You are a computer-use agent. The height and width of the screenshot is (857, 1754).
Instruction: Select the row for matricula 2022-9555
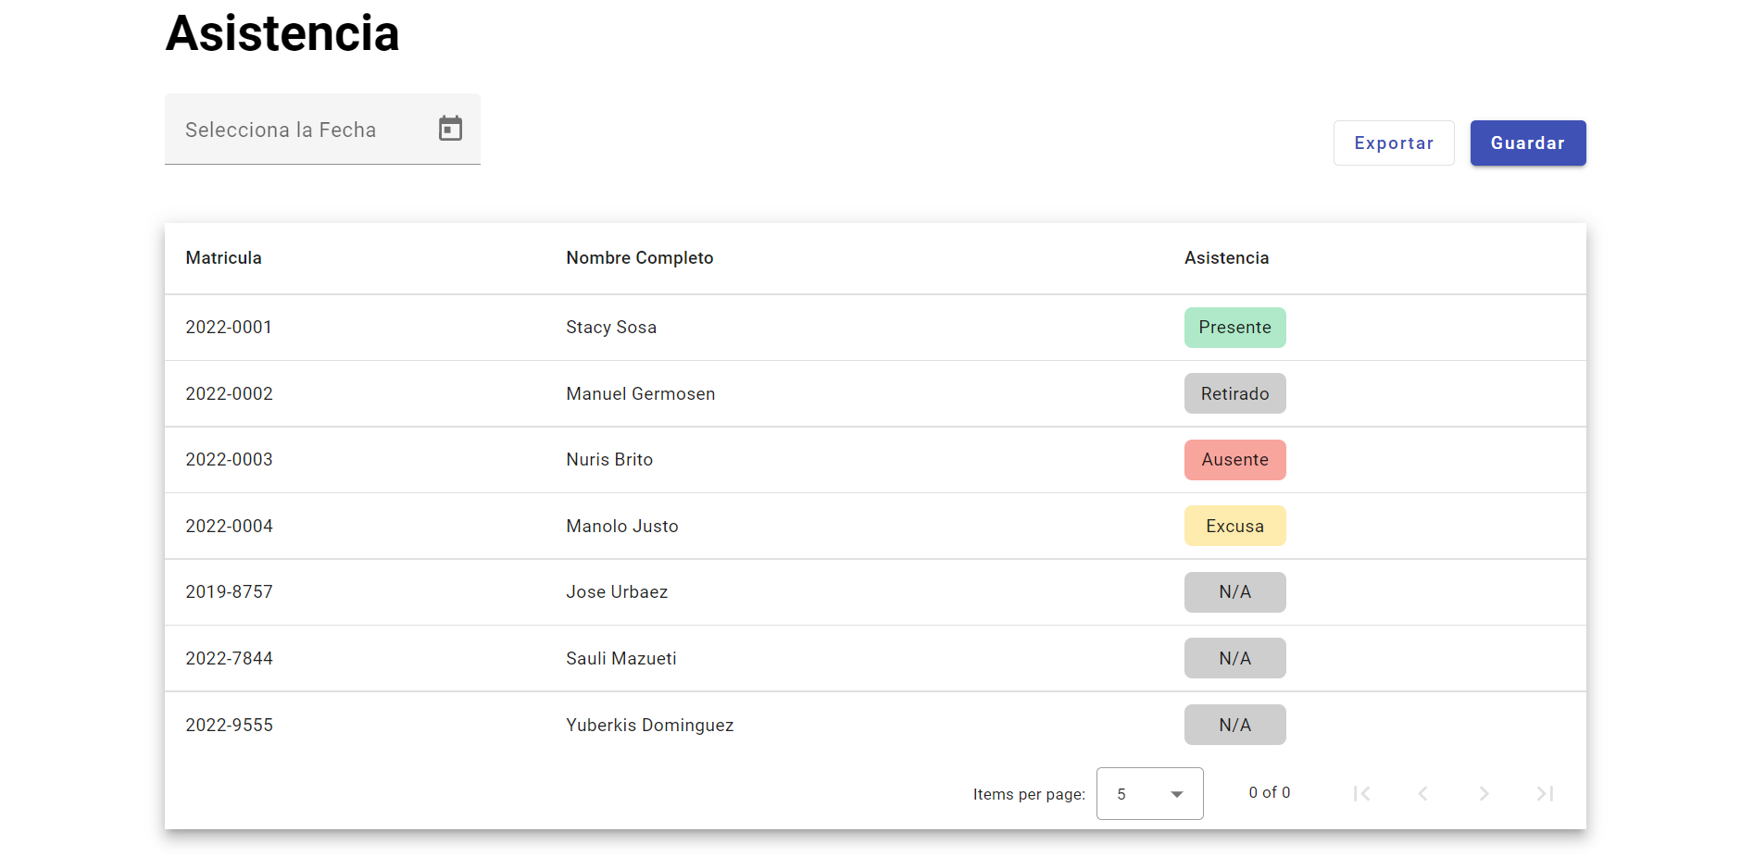tap(648, 725)
